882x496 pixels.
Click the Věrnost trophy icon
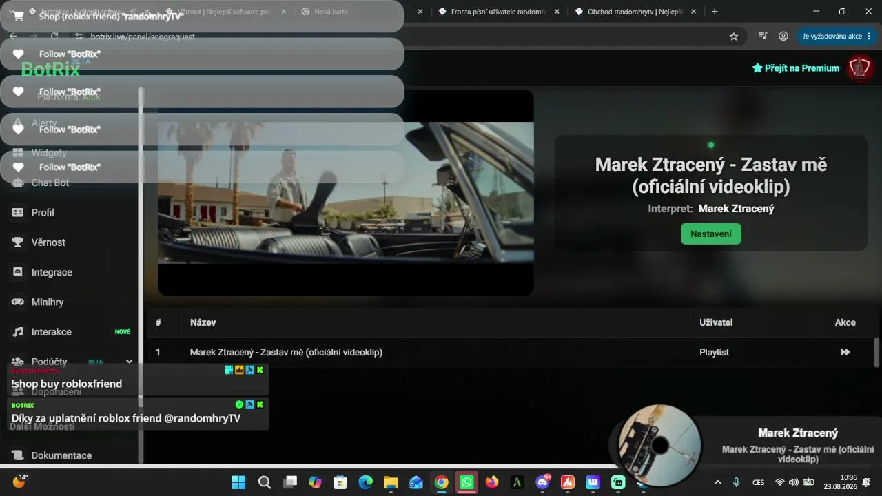coord(18,242)
